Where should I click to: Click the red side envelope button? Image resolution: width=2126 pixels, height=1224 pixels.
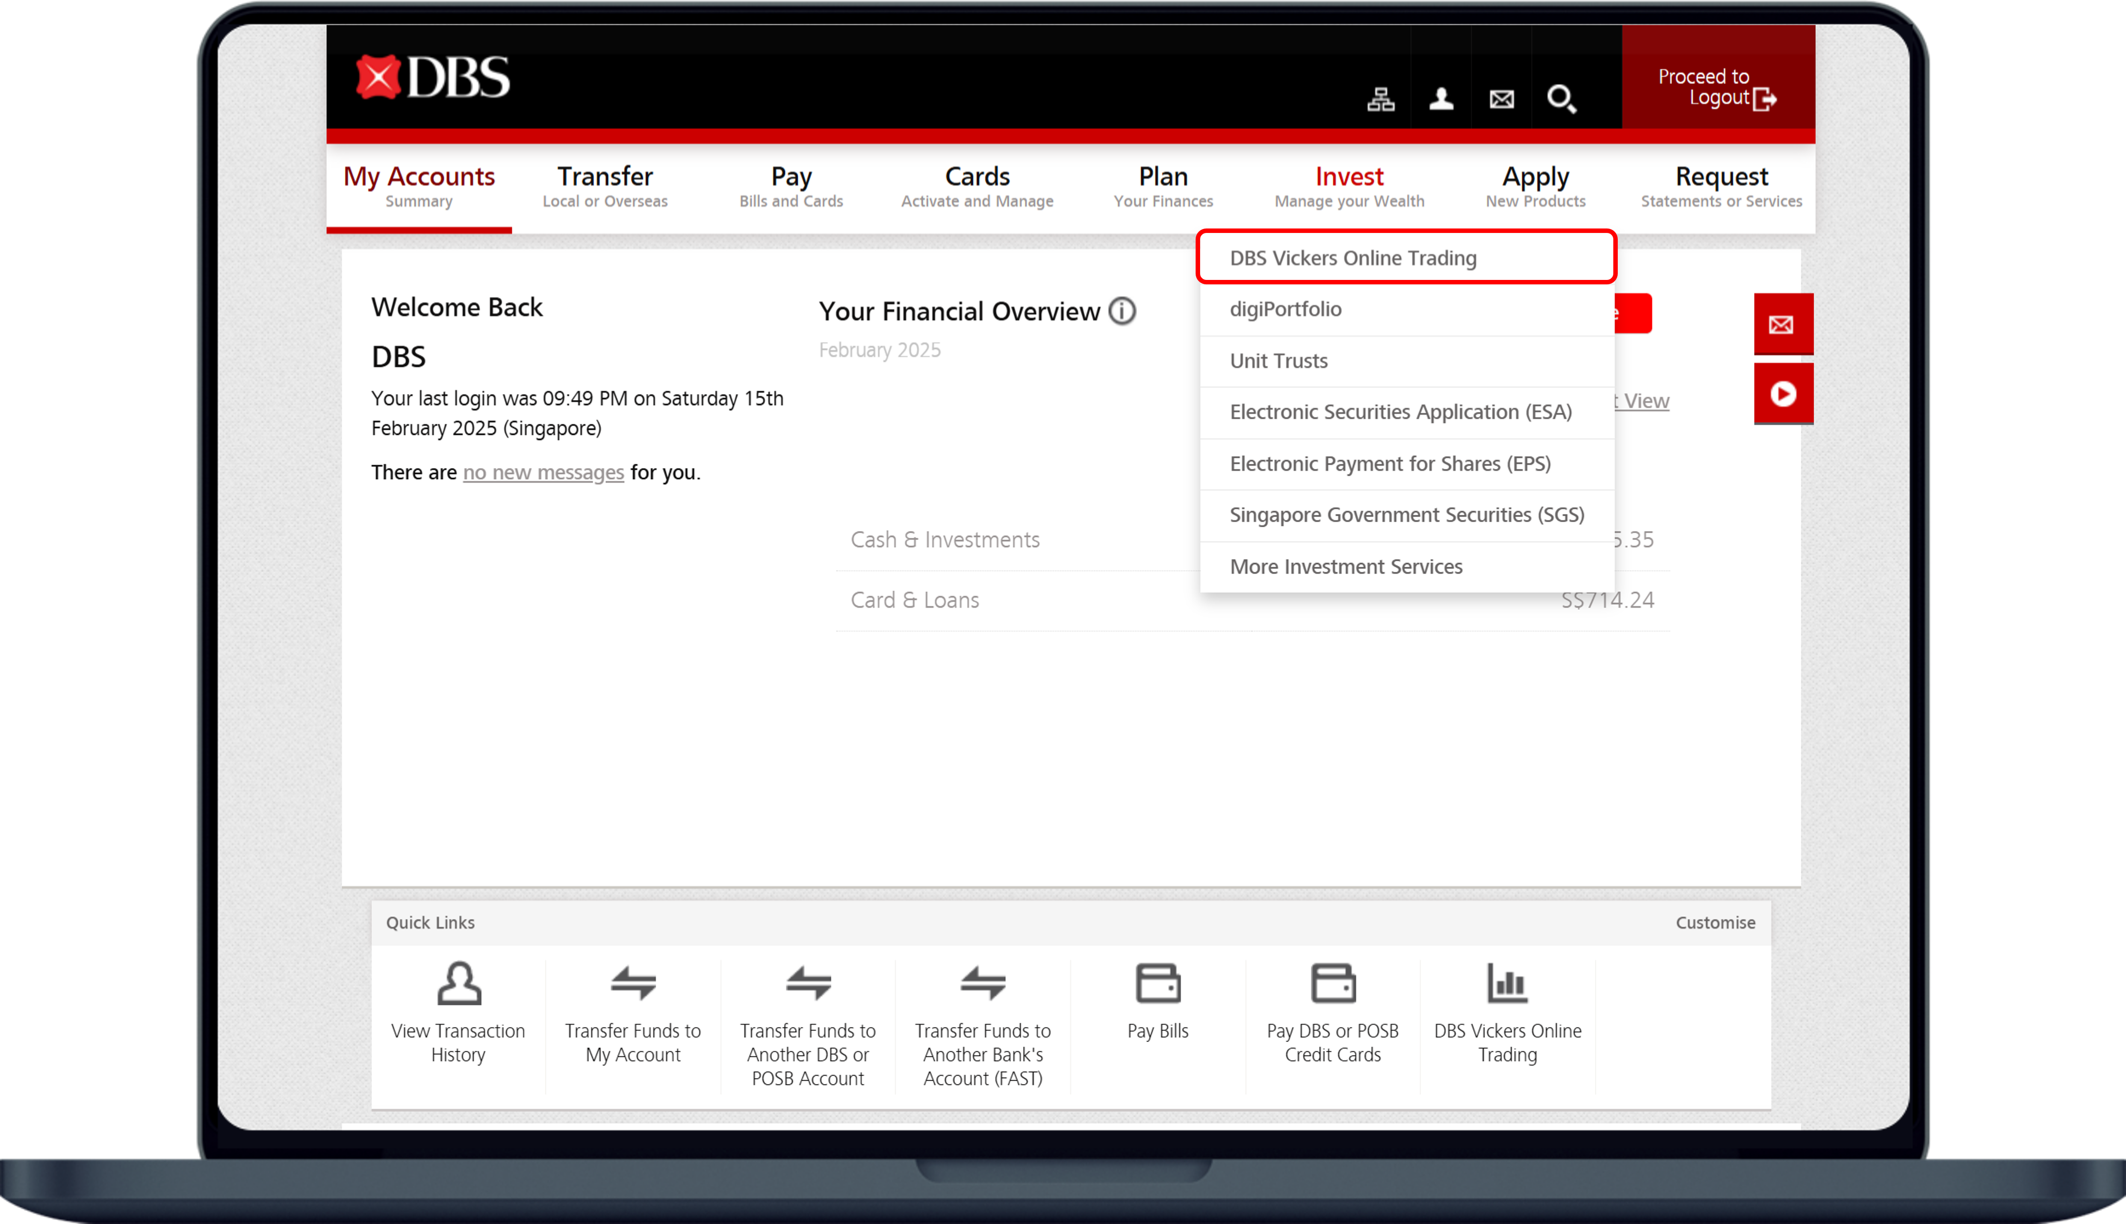click(1783, 323)
